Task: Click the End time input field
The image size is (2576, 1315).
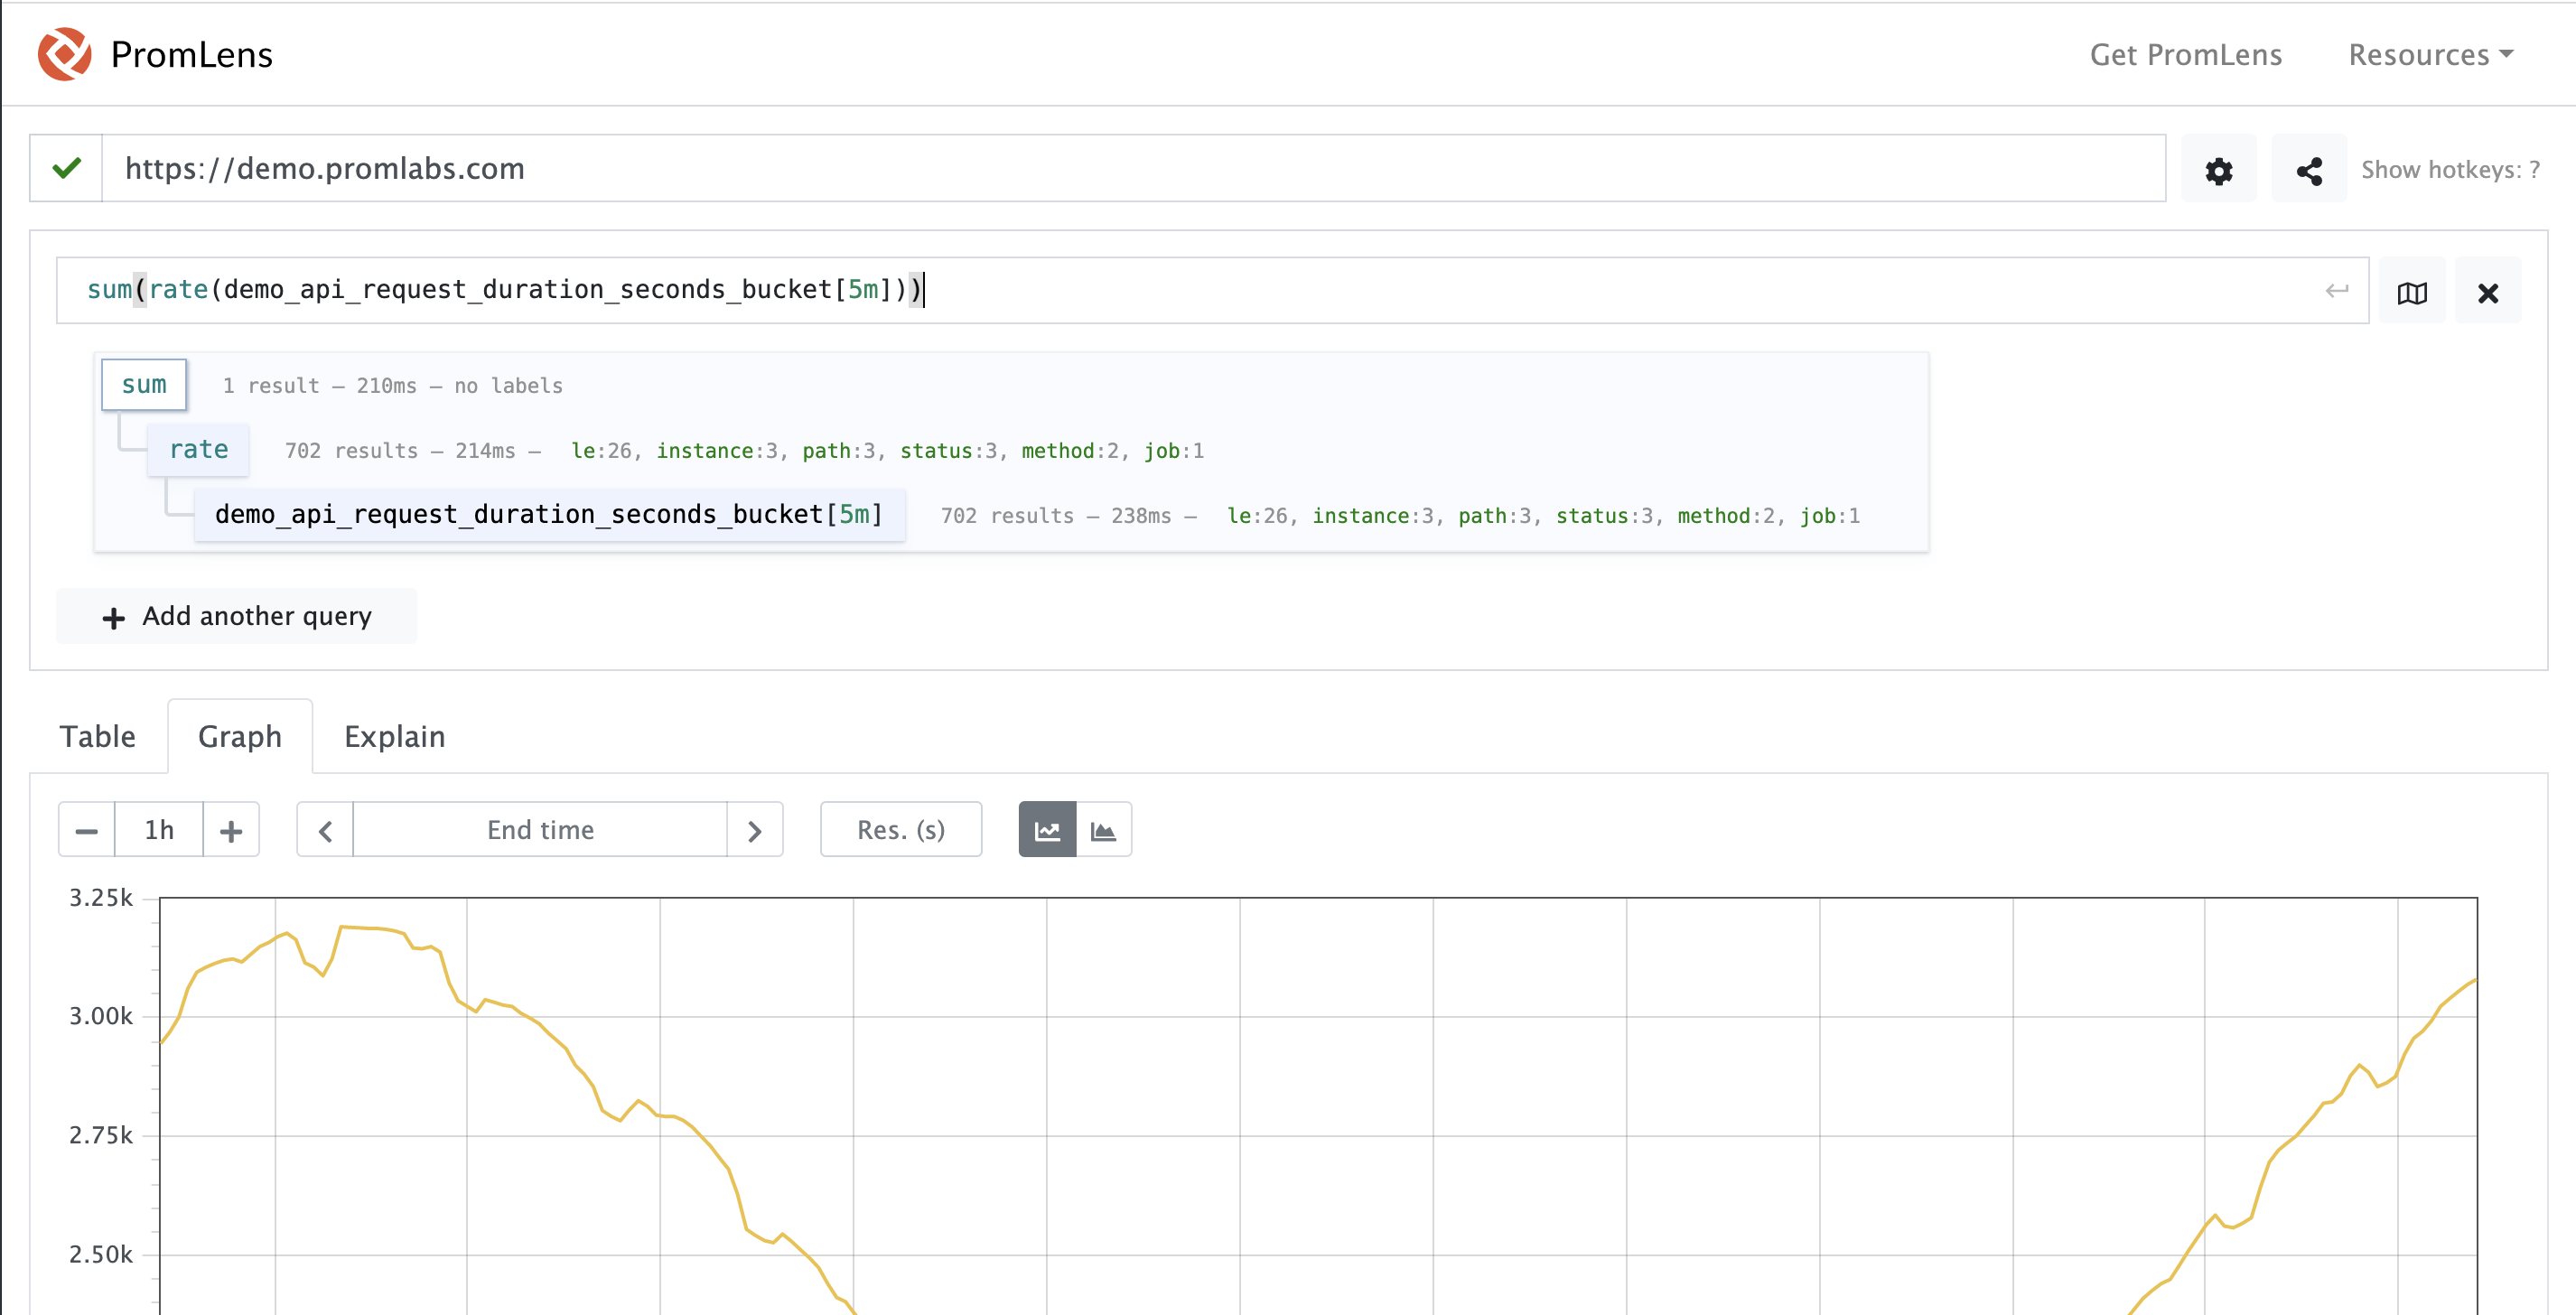Action: (x=540, y=829)
